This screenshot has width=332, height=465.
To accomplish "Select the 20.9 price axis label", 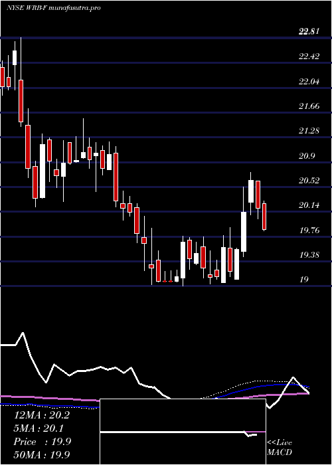I will click(307, 155).
